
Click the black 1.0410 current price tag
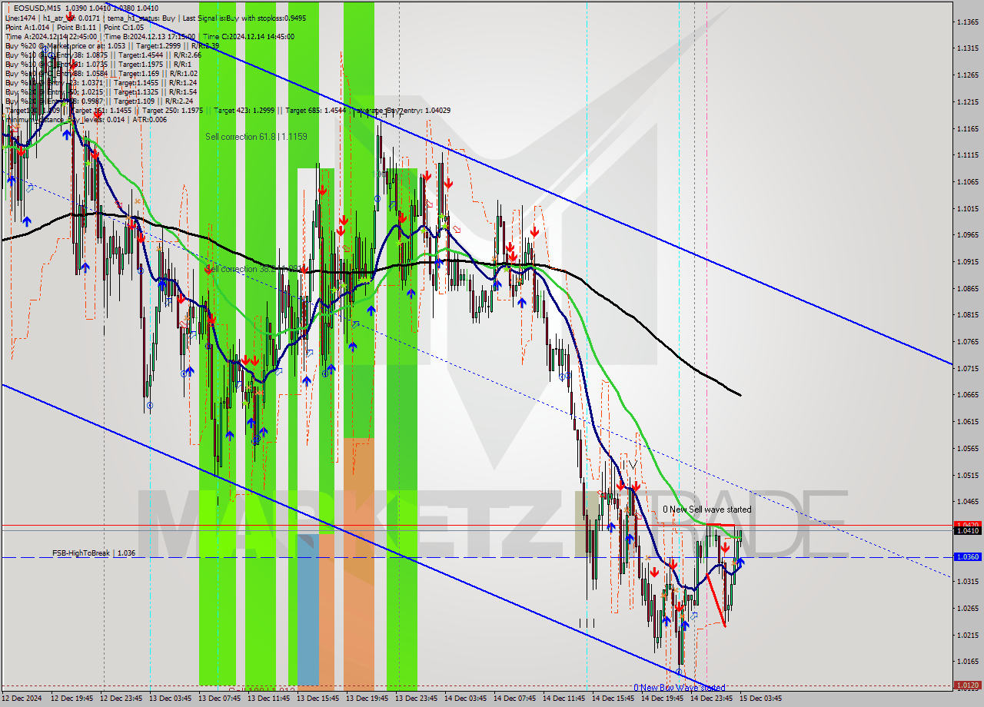966,530
